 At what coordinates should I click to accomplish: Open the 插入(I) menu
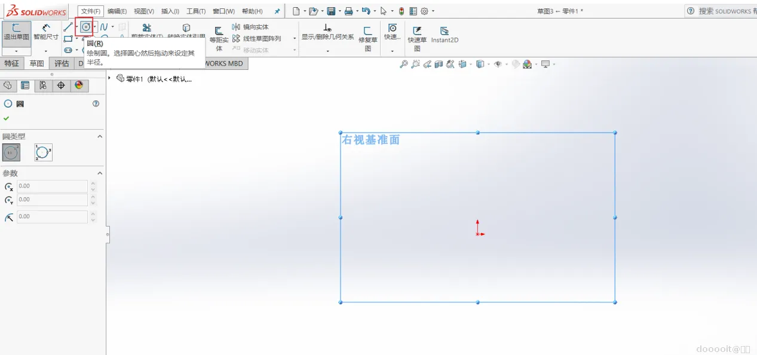point(170,11)
